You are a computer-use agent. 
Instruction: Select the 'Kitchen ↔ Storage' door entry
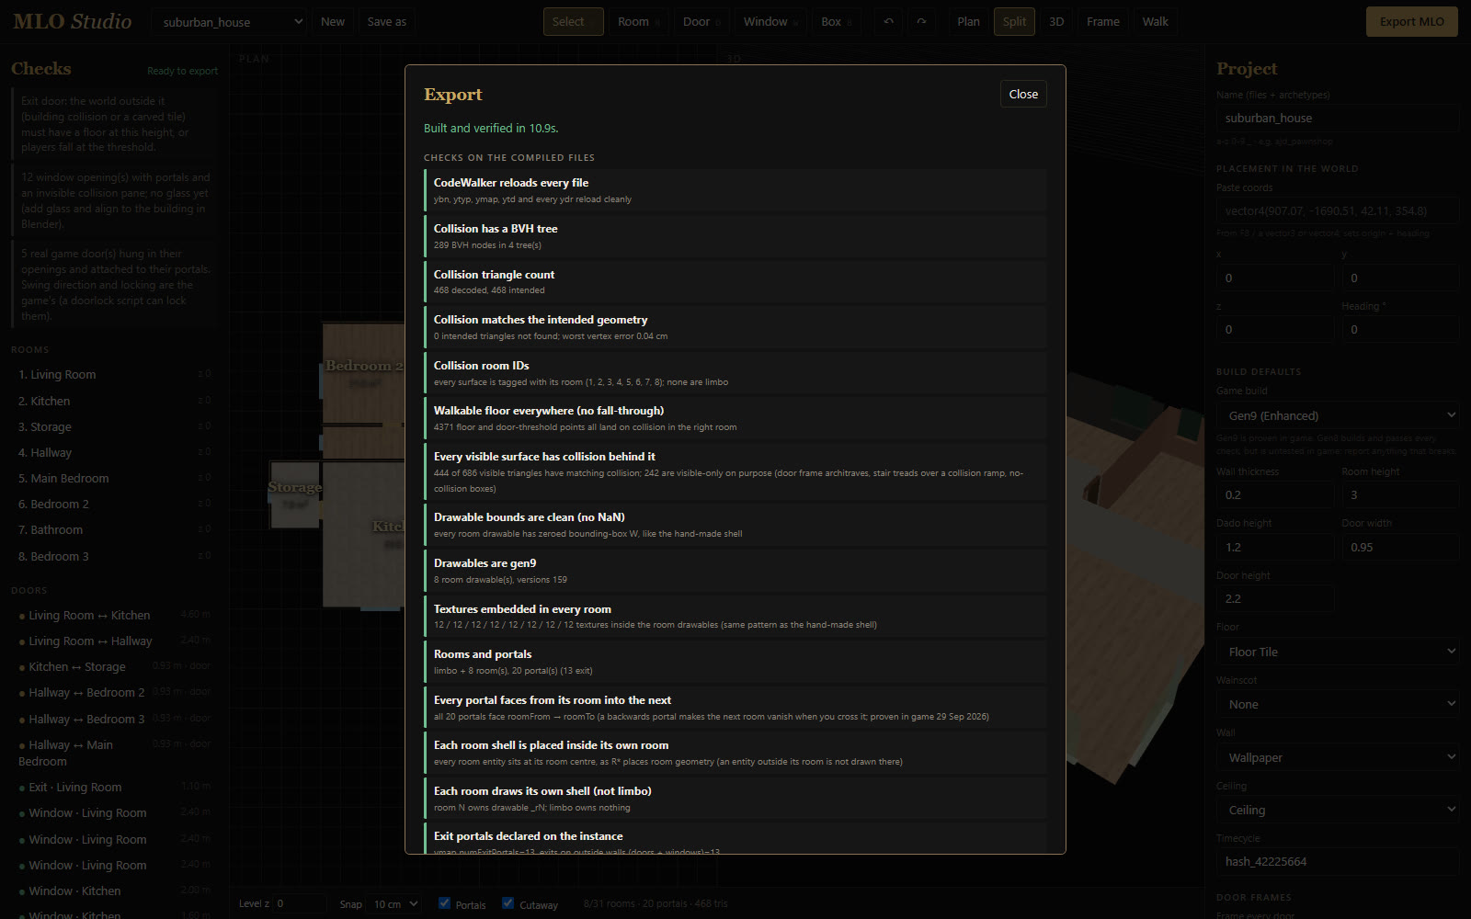(114, 666)
